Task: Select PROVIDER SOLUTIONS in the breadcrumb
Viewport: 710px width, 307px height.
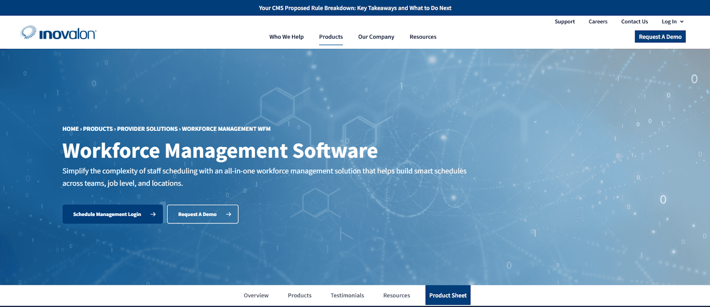Action: coord(147,129)
